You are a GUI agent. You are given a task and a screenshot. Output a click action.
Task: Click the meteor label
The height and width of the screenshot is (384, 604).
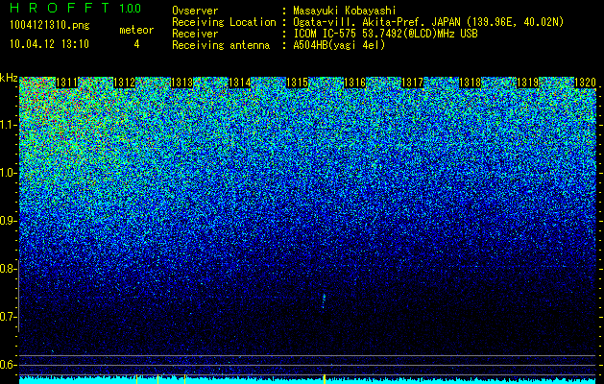[x=136, y=30]
